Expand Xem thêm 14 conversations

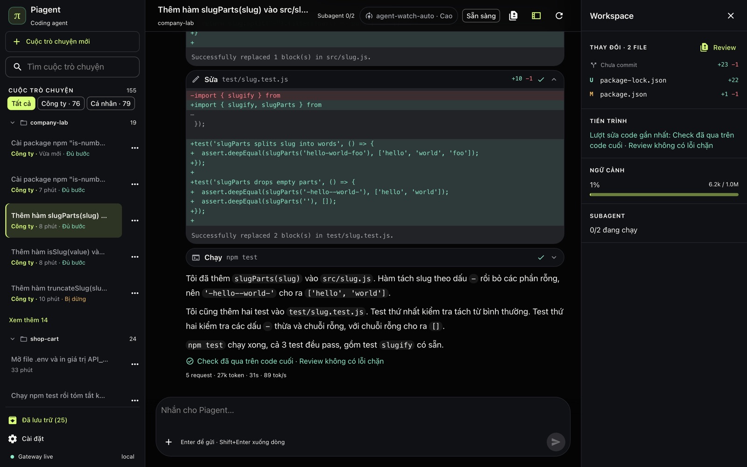[x=28, y=320]
